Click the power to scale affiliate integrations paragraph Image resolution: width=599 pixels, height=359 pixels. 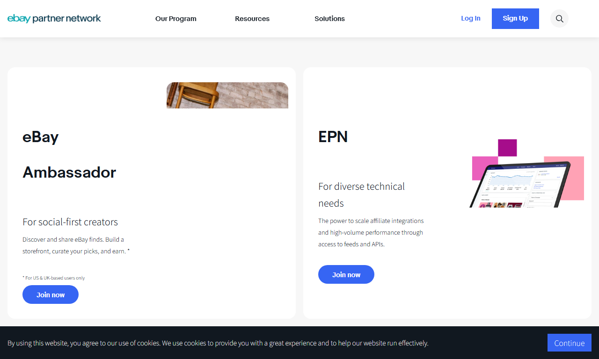tap(371, 232)
